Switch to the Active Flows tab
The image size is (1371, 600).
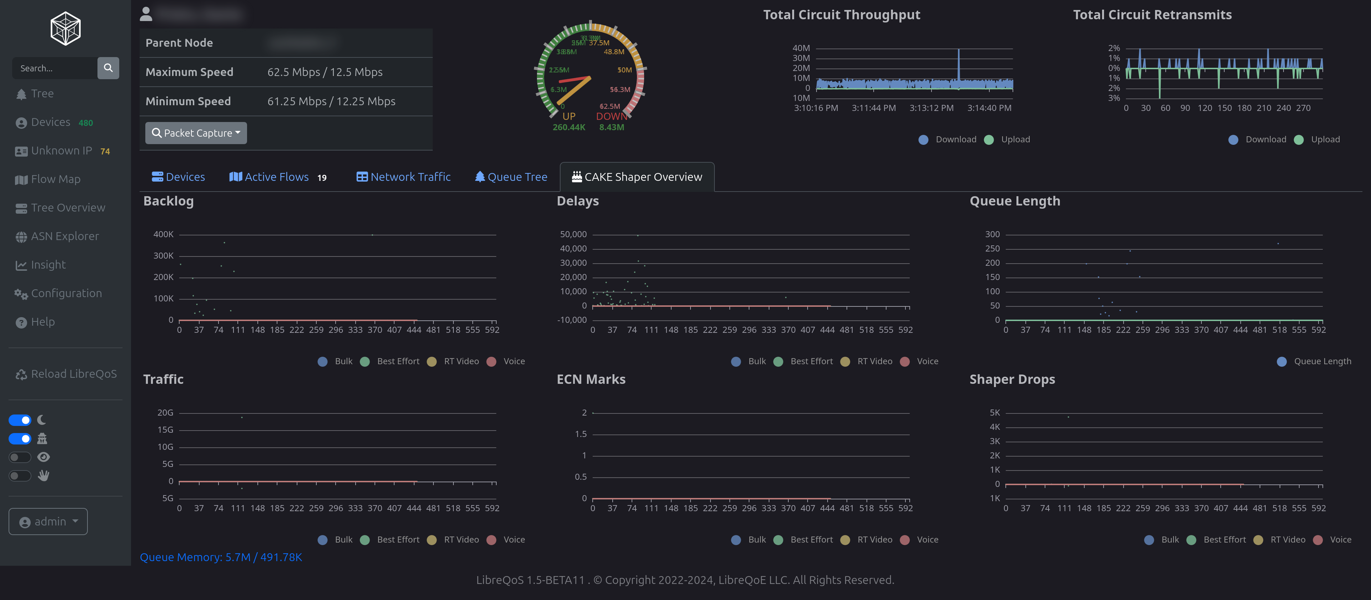[277, 177]
